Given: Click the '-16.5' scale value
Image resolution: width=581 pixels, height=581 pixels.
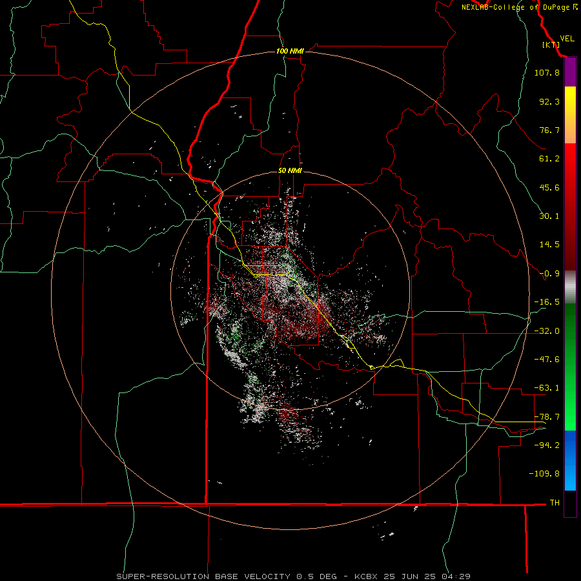Looking at the screenshot, I should pyautogui.click(x=547, y=302).
